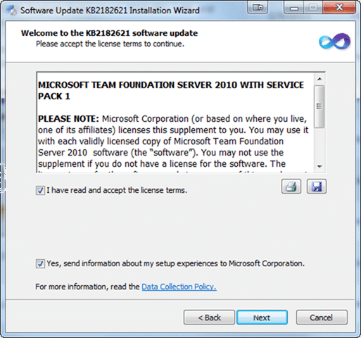Go Back to previous wizard step

pyautogui.click(x=209, y=318)
